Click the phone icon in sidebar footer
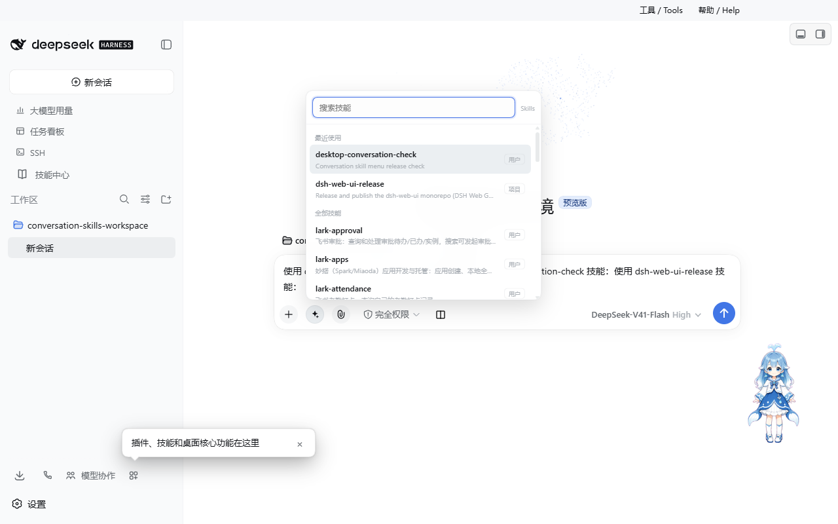The width and height of the screenshot is (838, 524). (x=48, y=476)
